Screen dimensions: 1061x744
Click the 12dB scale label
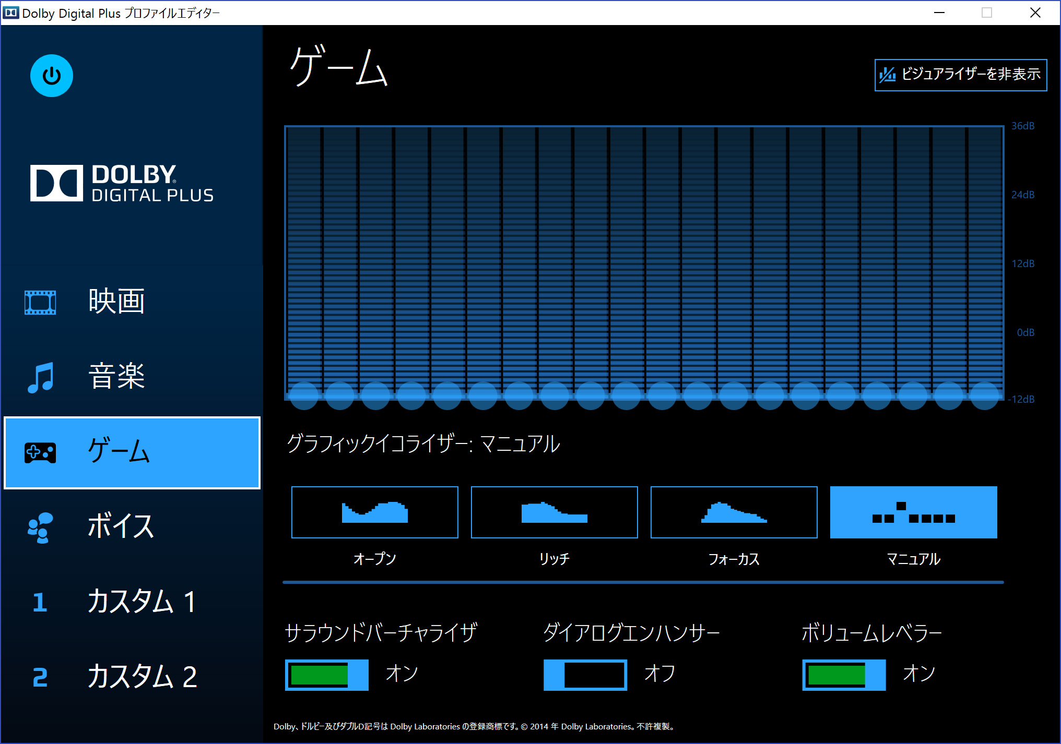(1022, 263)
